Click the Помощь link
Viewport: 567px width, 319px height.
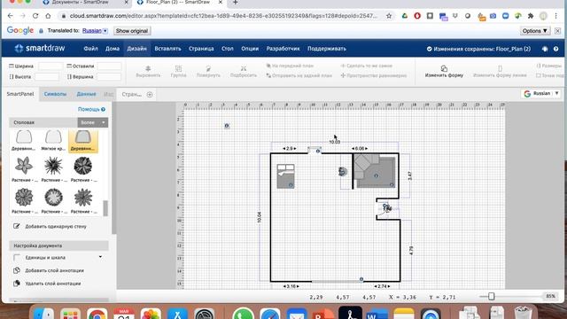[x=89, y=109]
